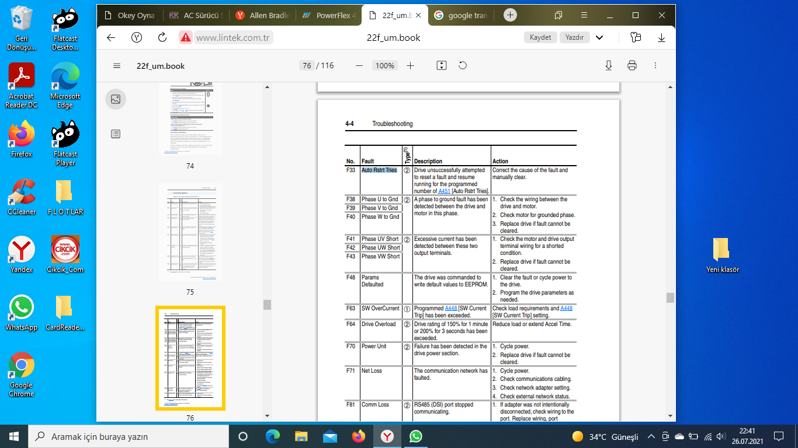Print the PDF document
The width and height of the screenshot is (798, 448).
632,66
